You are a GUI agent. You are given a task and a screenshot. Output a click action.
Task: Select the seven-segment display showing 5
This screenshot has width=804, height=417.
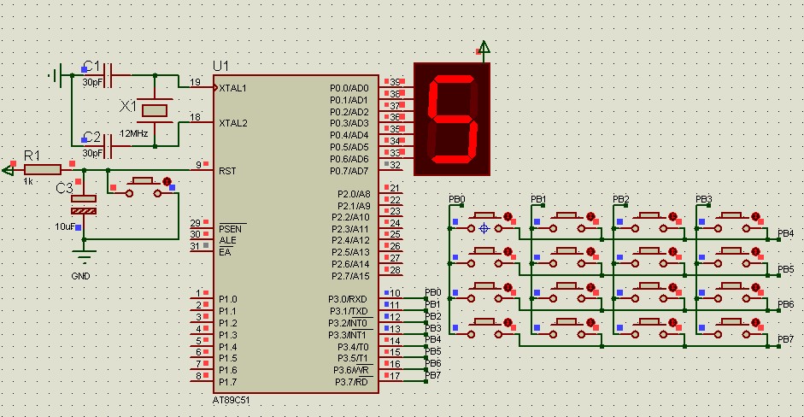(452, 119)
